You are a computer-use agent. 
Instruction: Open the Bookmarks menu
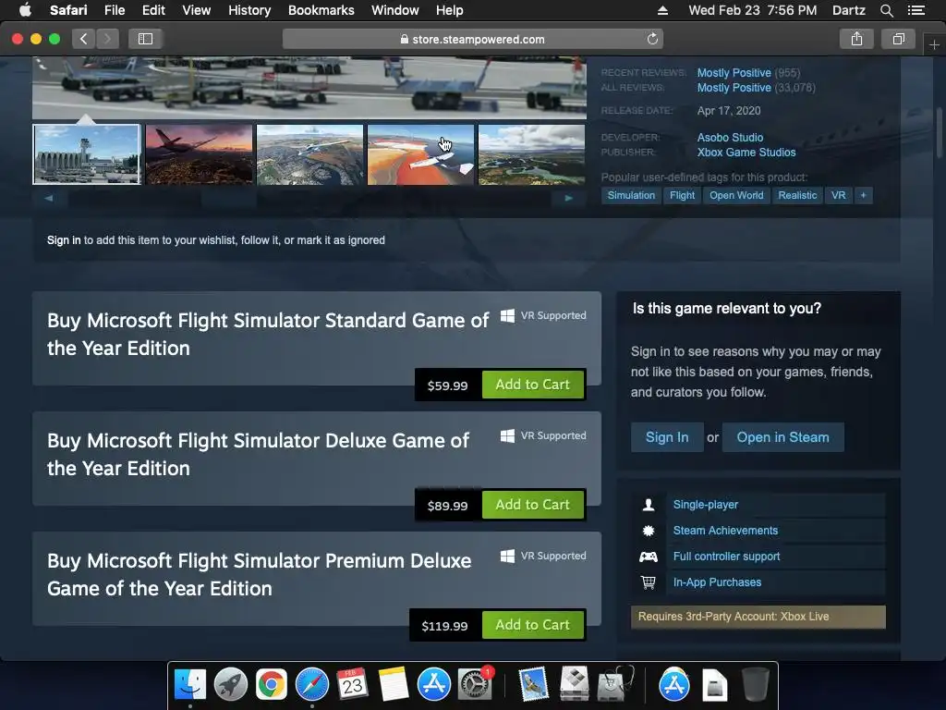(x=321, y=10)
